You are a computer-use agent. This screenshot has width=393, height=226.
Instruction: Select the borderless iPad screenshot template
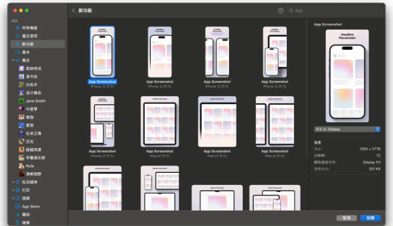click(217, 122)
